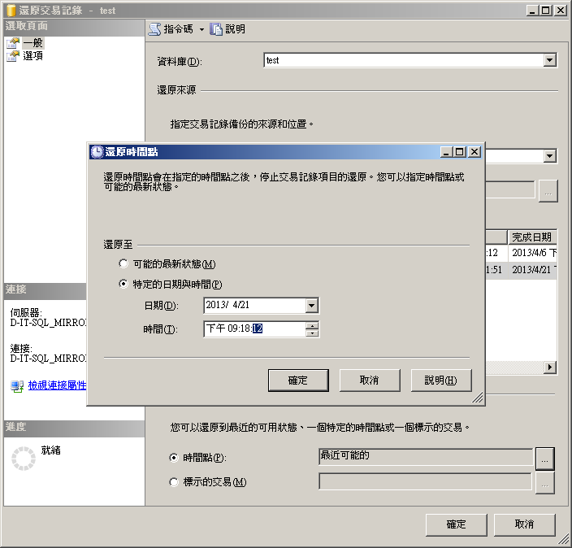The height and width of the screenshot is (548, 572).
Task: Click the 檢視連接屬性 link
Action: [x=57, y=385]
